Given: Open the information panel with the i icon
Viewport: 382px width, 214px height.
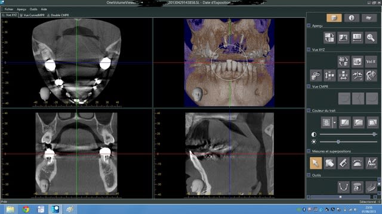Looking at the screenshot, I should point(352,18).
